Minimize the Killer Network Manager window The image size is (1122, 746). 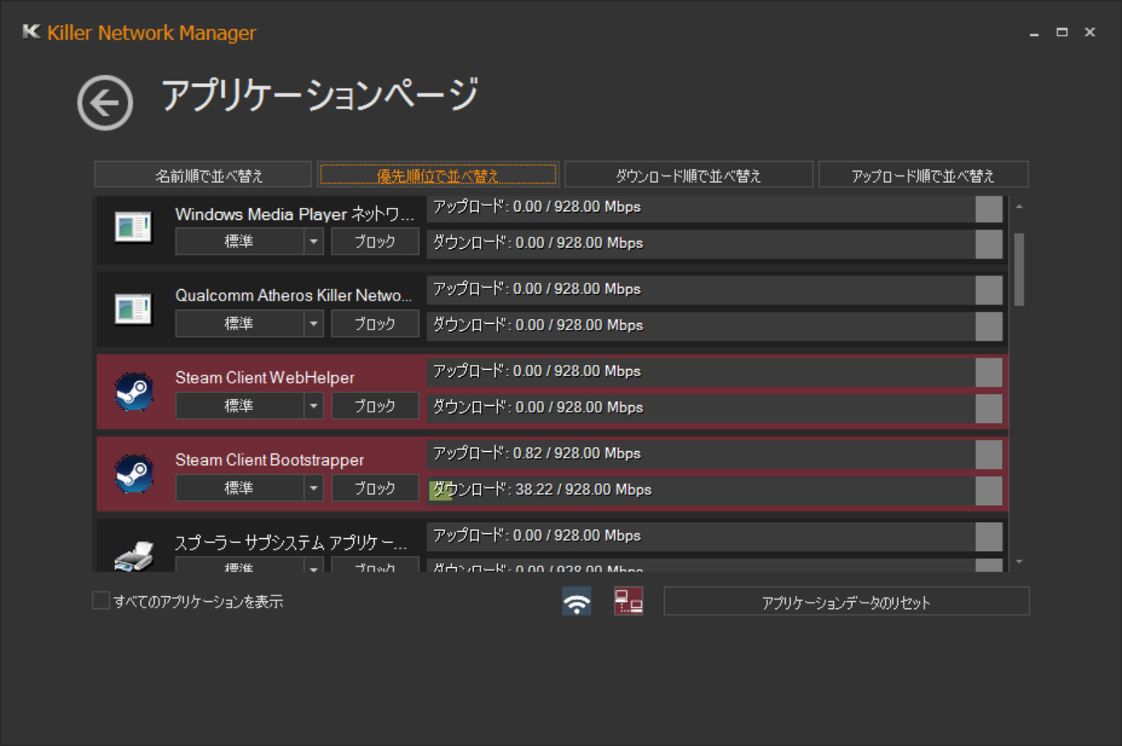coord(1034,33)
